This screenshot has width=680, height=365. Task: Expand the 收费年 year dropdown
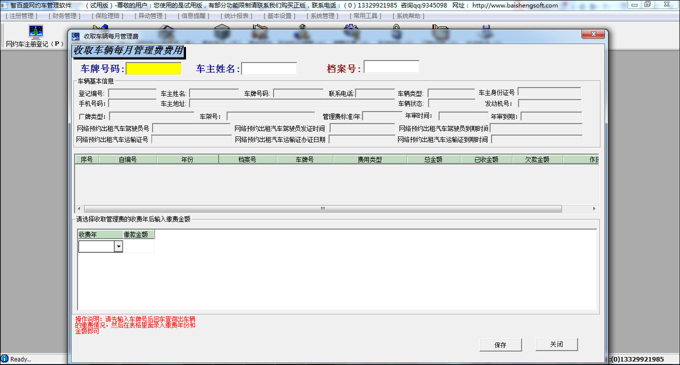point(118,246)
